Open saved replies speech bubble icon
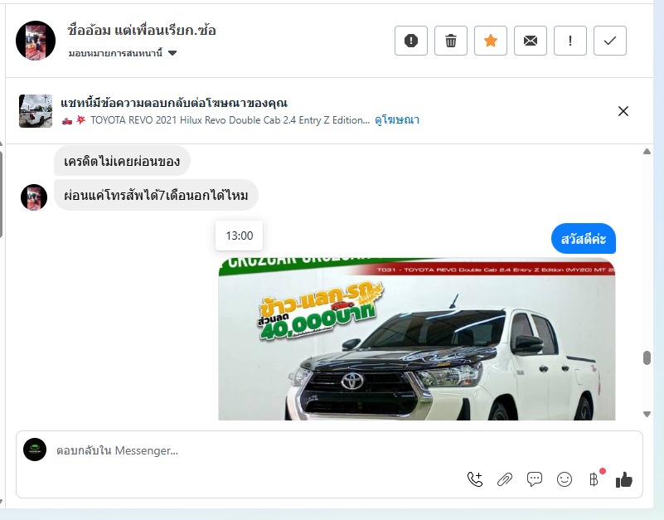The width and height of the screenshot is (664, 520). click(x=535, y=479)
